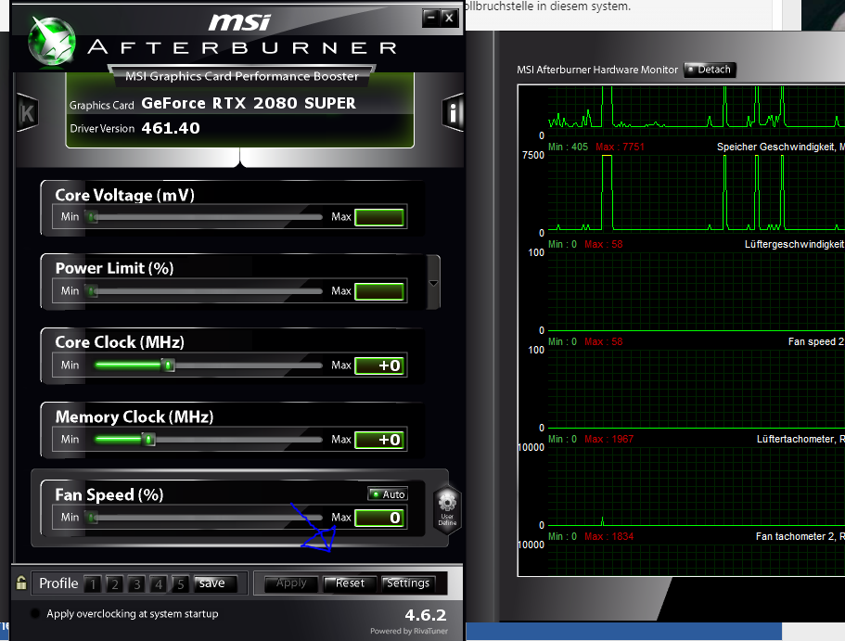Click the Core Voltage slider handle
The height and width of the screenshot is (641, 845).
93,217
